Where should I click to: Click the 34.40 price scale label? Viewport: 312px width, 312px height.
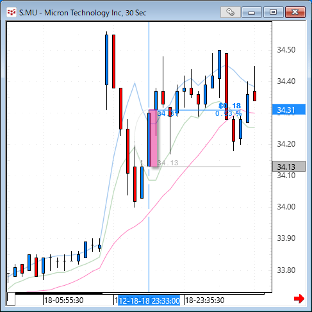click(x=286, y=81)
